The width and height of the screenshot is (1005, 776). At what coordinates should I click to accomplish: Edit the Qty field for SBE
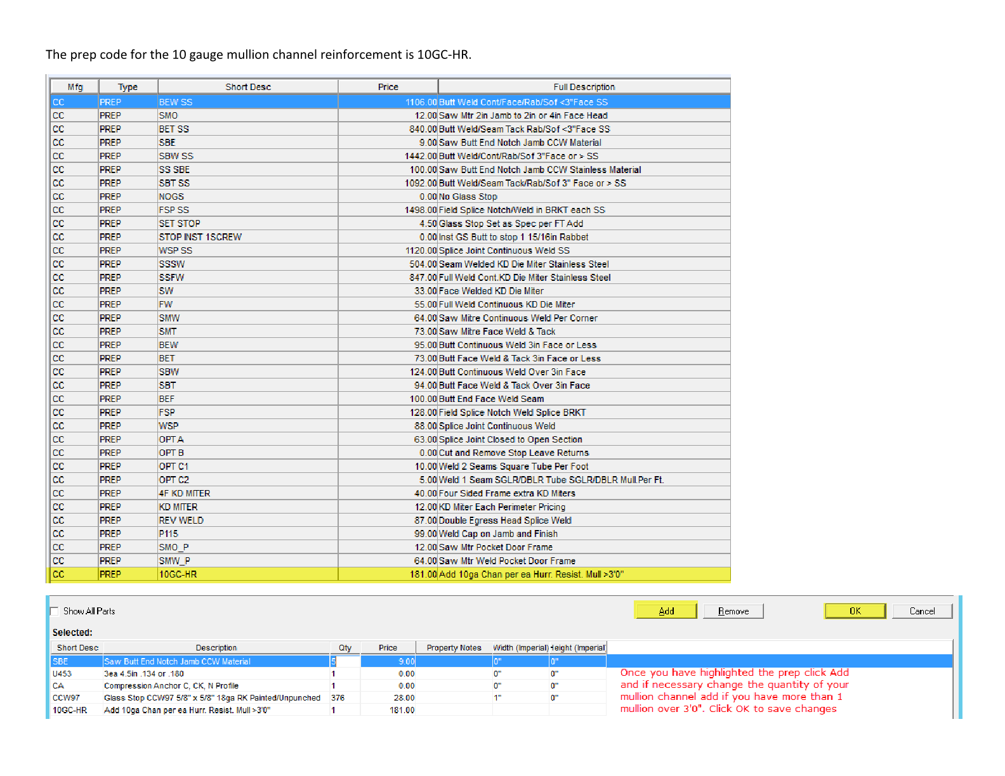[345, 661]
